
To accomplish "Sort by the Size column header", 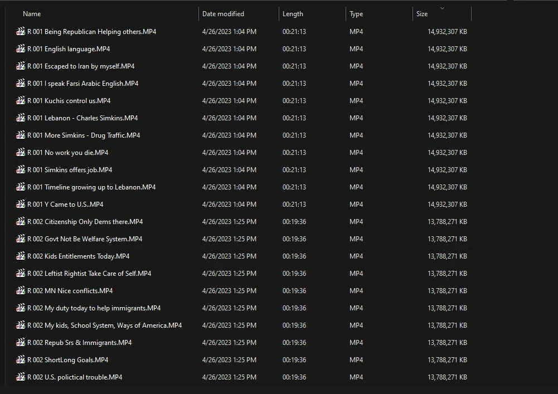I will 422,14.
